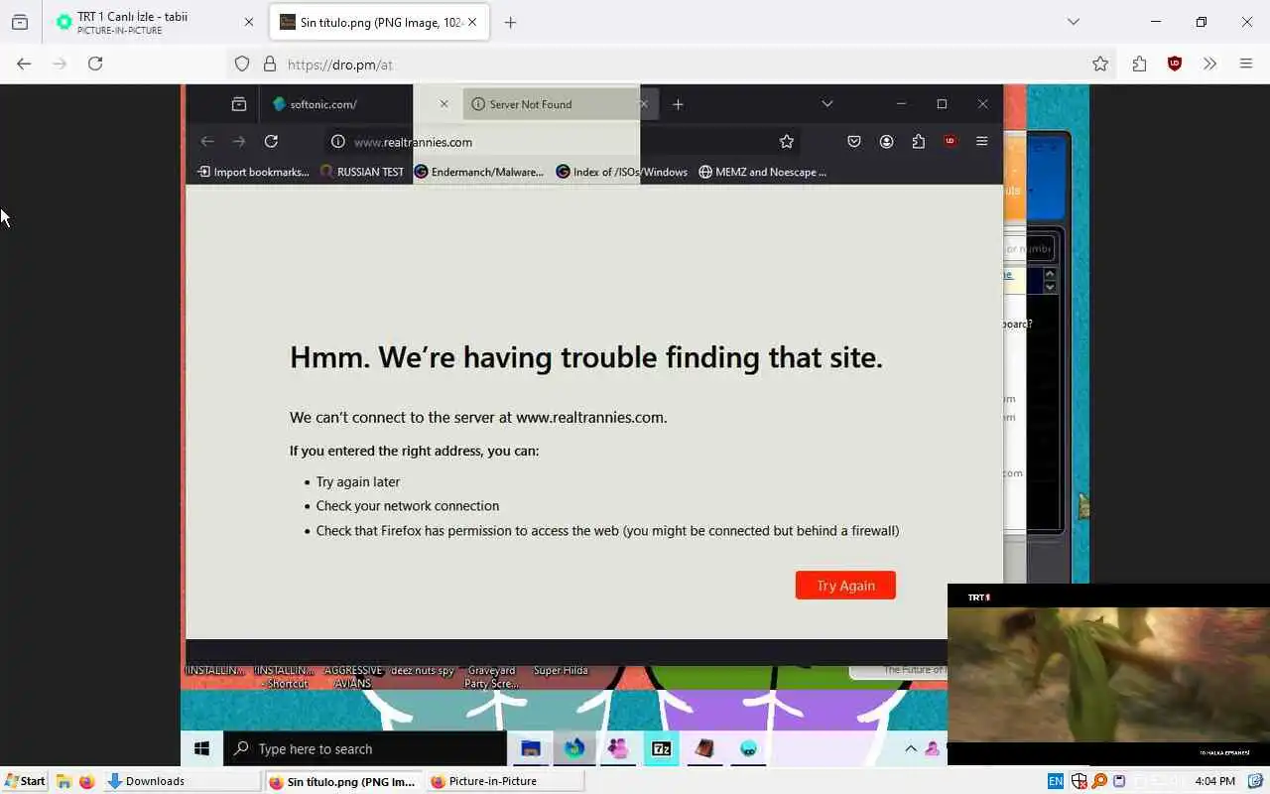Open the Firefox hamburger application menu

pyautogui.click(x=1246, y=64)
